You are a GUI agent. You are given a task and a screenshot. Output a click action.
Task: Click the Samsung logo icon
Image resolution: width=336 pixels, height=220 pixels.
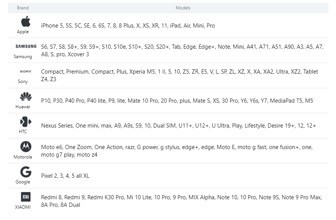(x=26, y=46)
